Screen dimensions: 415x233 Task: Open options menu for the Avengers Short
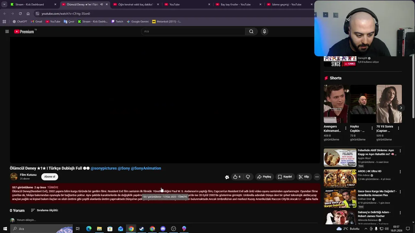[346, 128]
